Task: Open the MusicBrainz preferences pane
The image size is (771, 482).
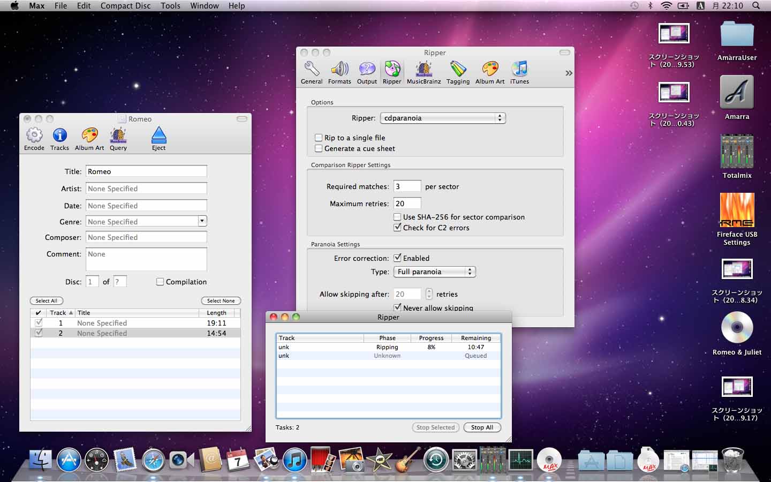Action: tap(424, 73)
